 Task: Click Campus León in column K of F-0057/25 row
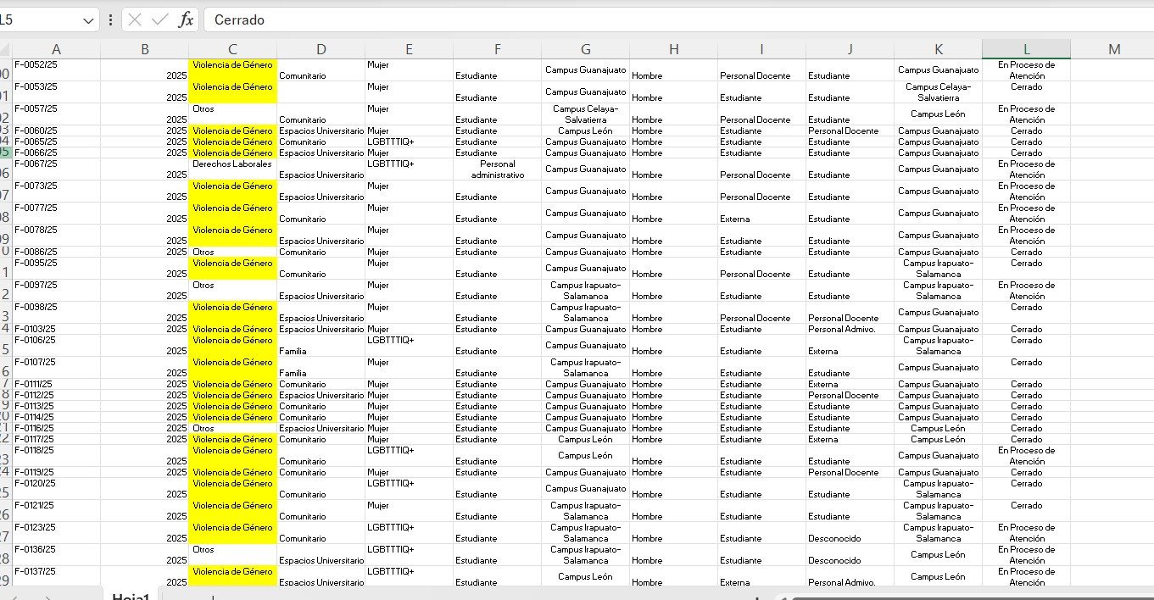pos(938,114)
